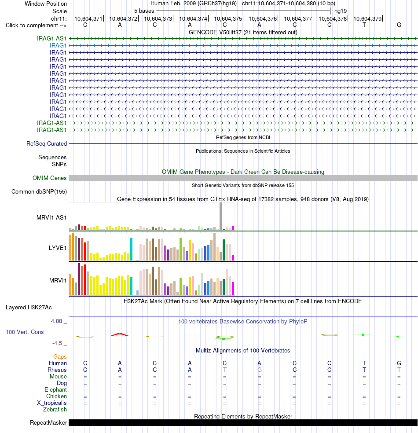Click the 'LYVE1' expression track label
This screenshot has width=418, height=433.
coord(58,248)
